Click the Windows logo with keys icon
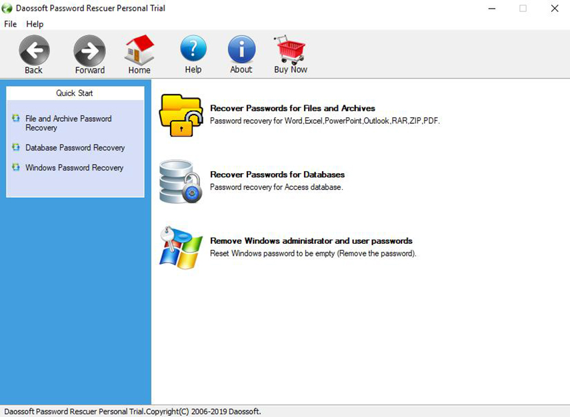 click(x=181, y=246)
